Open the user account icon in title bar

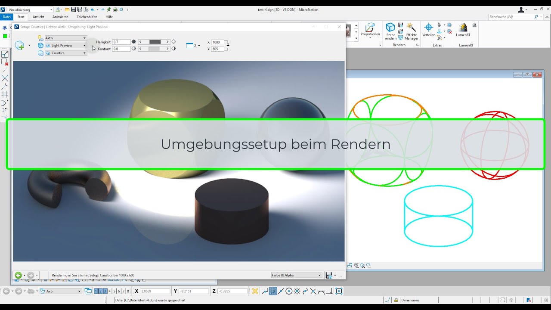click(521, 9)
